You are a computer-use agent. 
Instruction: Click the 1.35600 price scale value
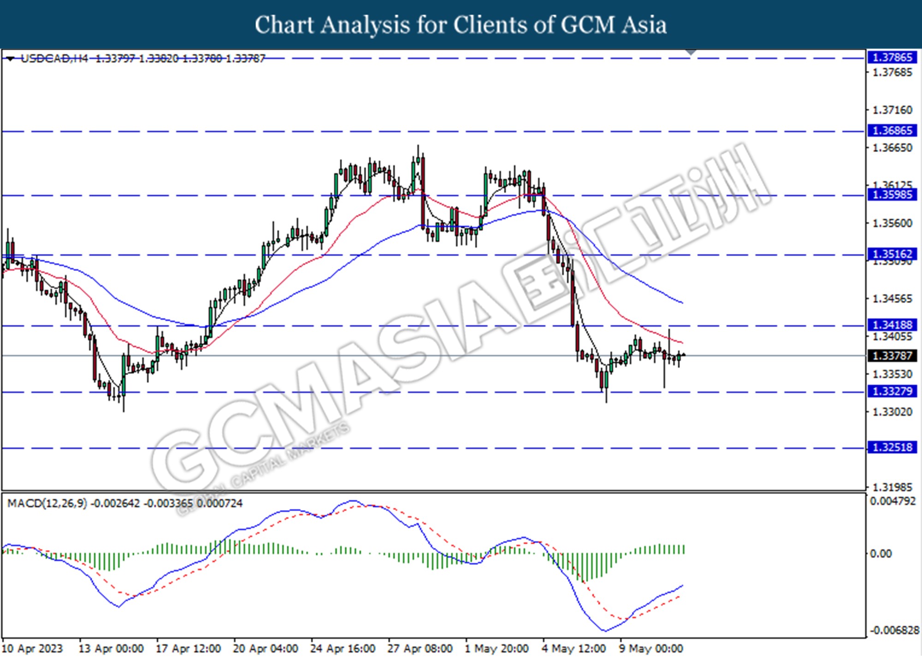(892, 223)
